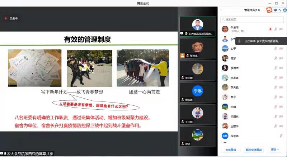Select 沈明 in the member list
Image resolution: width=287 pixels, height=157 pixels.
click(x=233, y=107)
